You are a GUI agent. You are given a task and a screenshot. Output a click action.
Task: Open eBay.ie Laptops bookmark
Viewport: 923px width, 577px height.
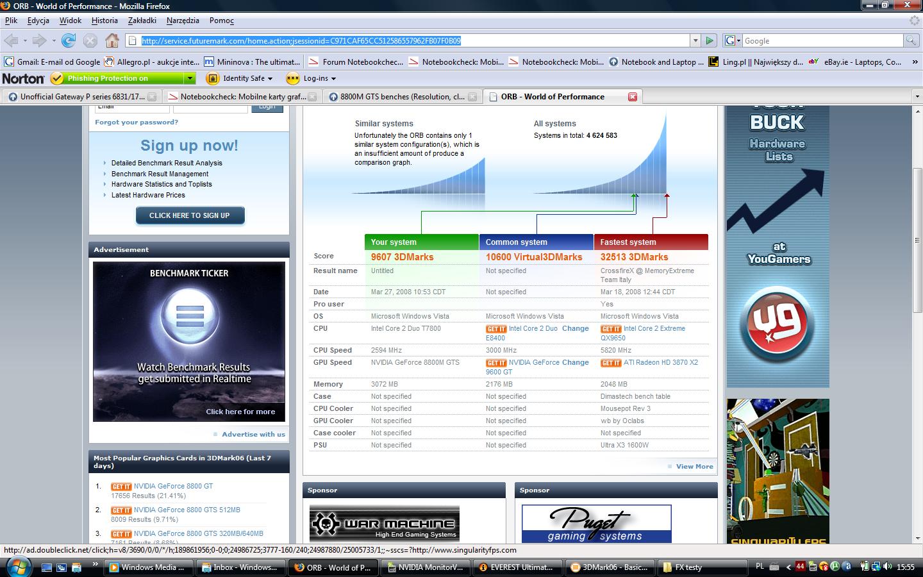855,62
